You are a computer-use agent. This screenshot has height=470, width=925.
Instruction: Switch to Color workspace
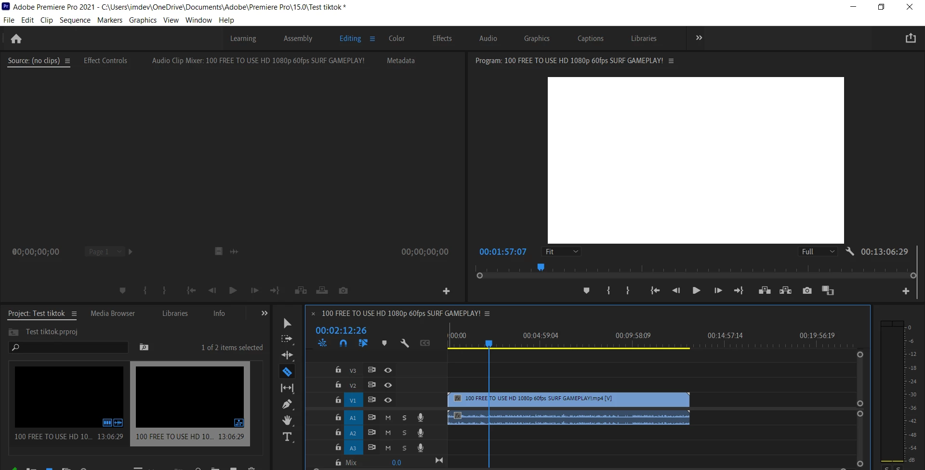tap(396, 39)
